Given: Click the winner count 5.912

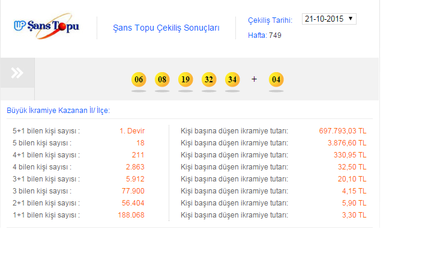Looking at the screenshot, I should pos(135,179).
